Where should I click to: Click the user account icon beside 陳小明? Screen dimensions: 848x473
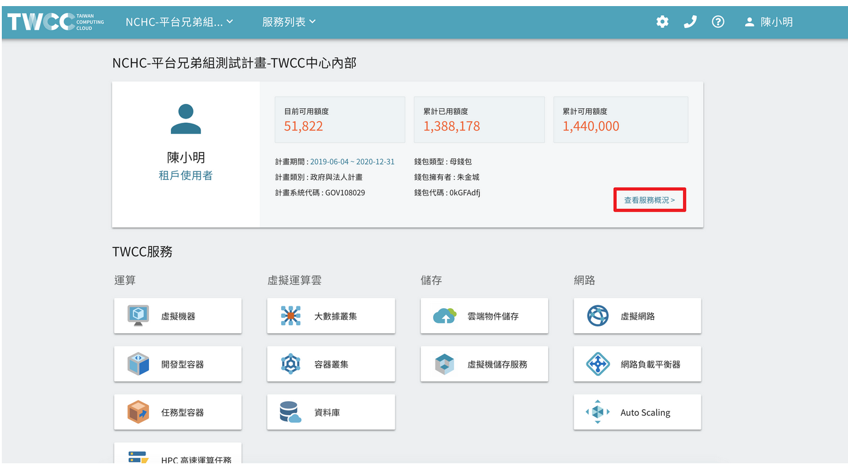(x=749, y=22)
